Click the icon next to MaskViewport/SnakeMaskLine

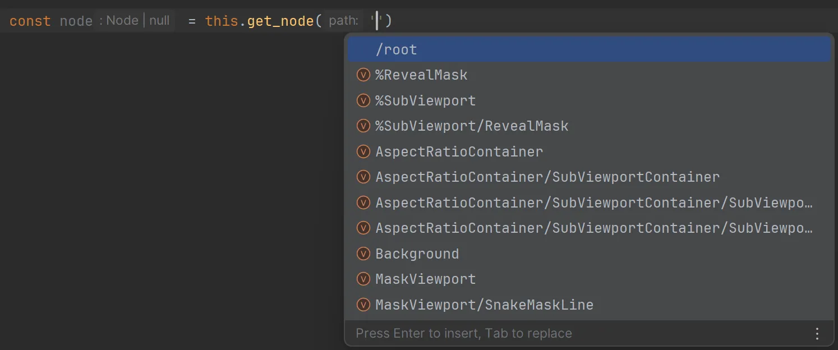point(363,305)
